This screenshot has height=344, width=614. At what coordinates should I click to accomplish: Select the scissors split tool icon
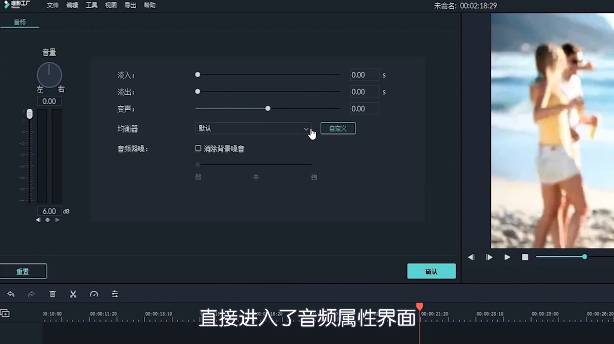(x=73, y=294)
